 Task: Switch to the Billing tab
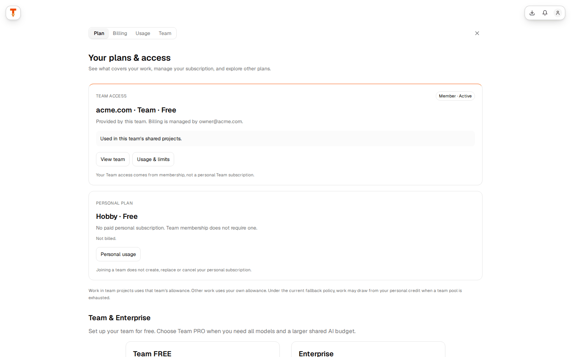click(120, 33)
